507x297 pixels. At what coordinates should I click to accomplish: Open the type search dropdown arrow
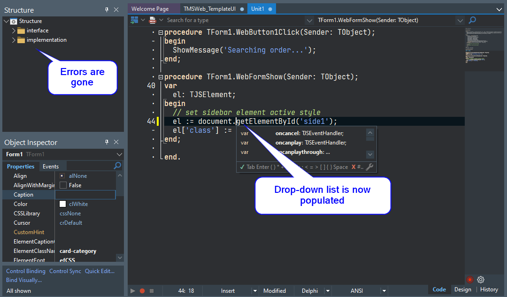pyautogui.click(x=309, y=20)
